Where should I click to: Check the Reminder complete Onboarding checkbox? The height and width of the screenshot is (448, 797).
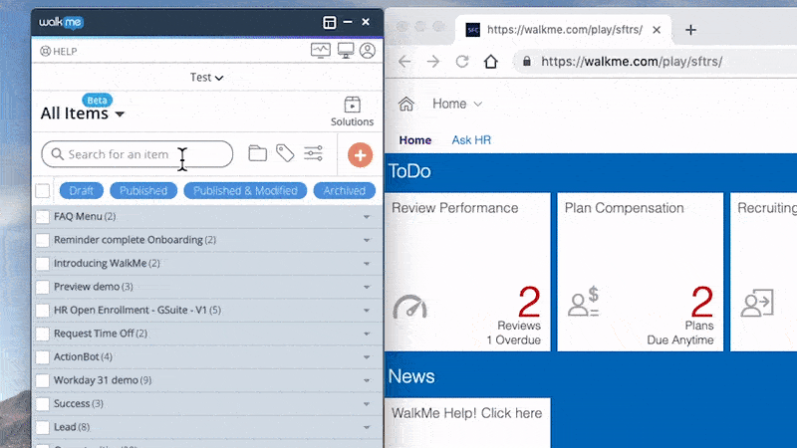(43, 240)
